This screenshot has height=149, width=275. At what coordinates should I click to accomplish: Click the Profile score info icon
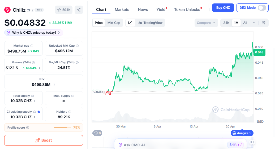click(28, 128)
